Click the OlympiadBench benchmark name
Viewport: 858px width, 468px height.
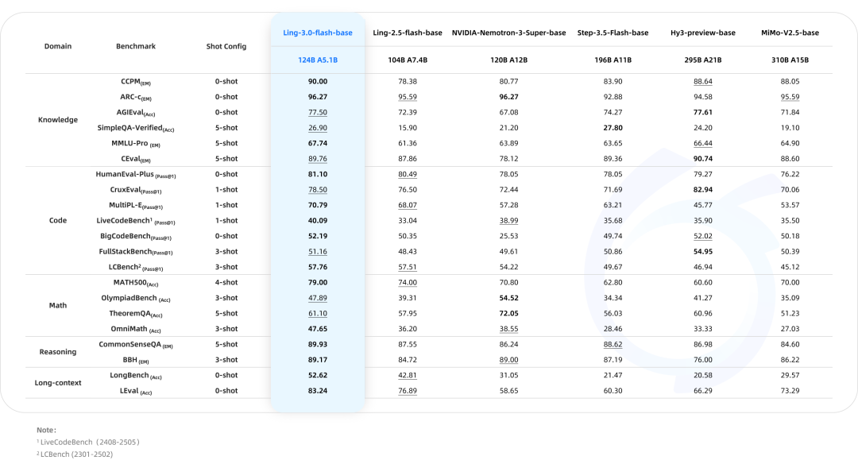click(136, 298)
